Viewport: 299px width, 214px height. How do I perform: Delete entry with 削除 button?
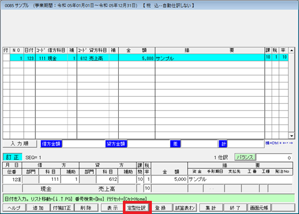click(x=86, y=208)
